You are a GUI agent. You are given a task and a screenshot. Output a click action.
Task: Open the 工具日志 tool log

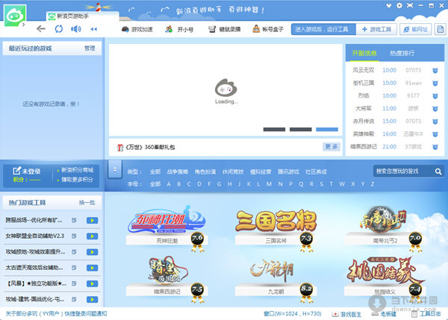coord(426,314)
